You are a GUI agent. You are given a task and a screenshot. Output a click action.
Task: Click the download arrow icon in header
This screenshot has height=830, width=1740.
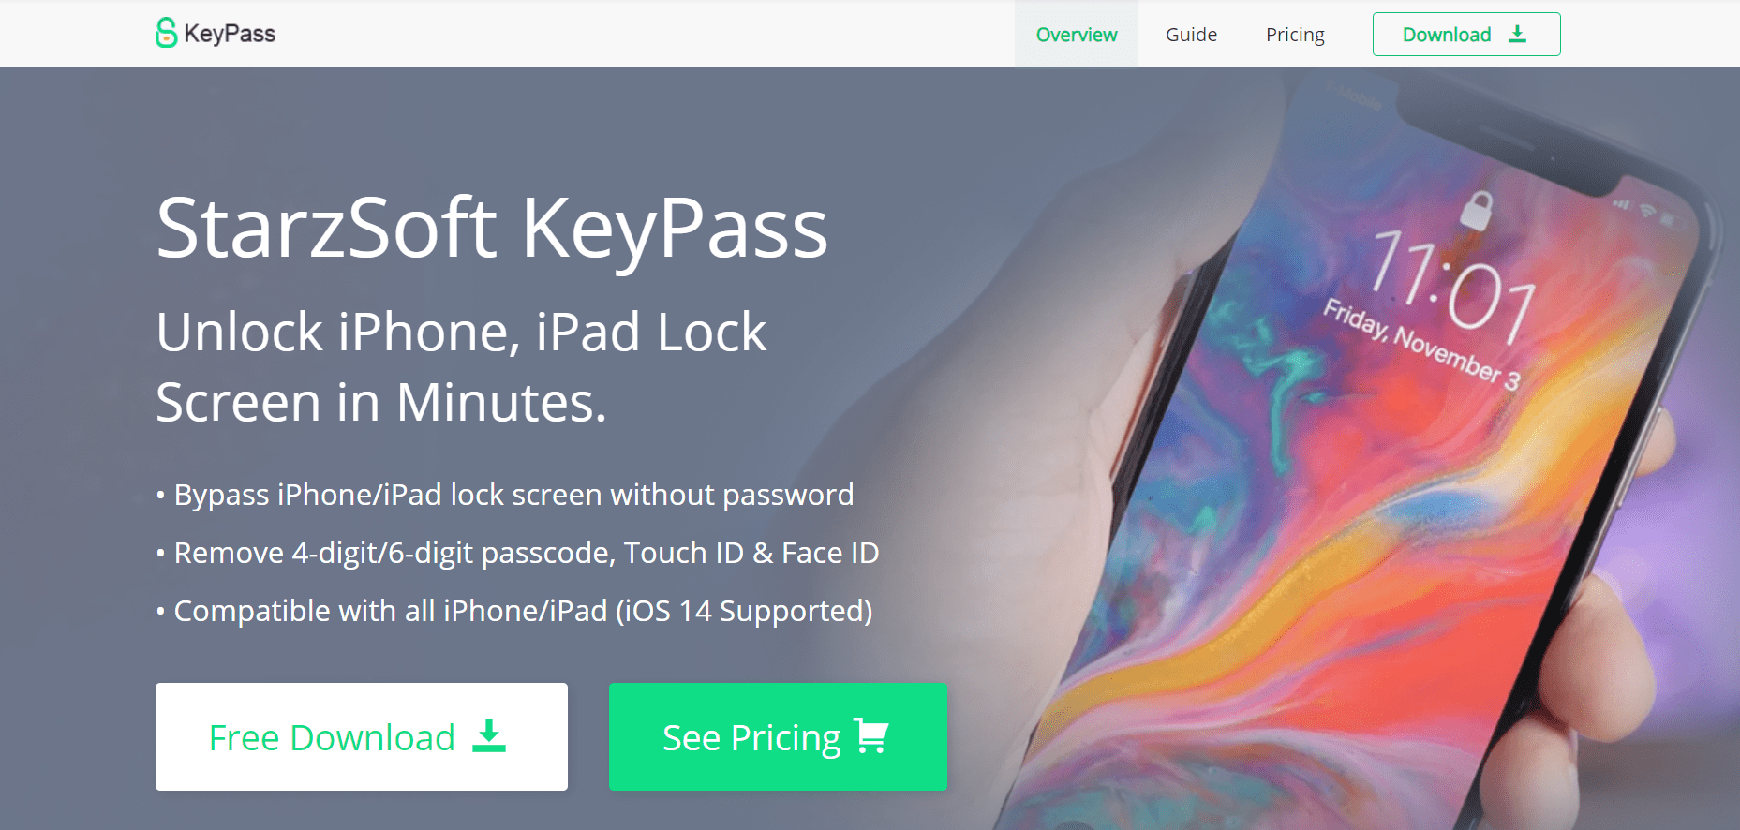[x=1517, y=34]
